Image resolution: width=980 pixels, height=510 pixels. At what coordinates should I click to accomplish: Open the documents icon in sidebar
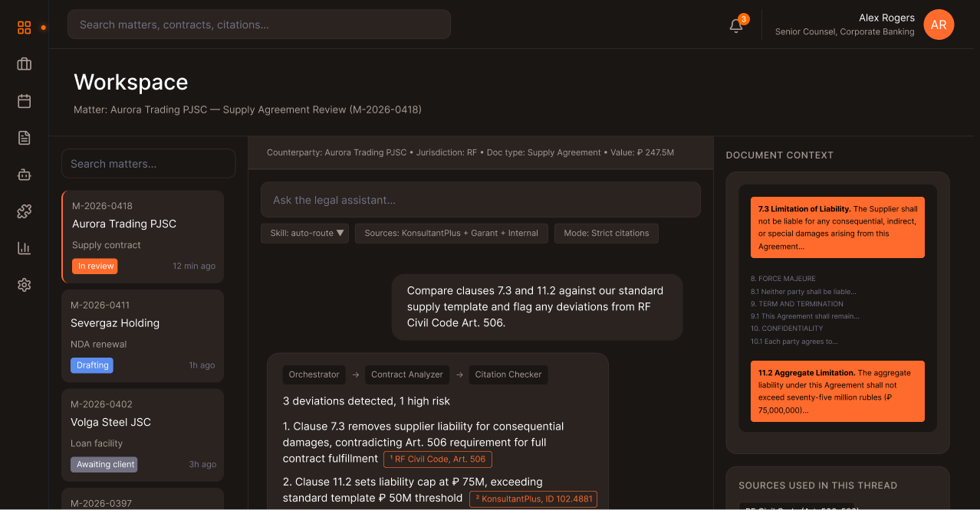point(25,138)
